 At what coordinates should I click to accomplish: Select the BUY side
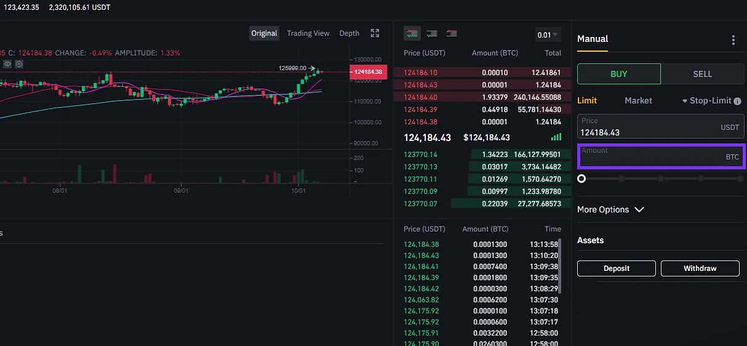click(x=619, y=74)
